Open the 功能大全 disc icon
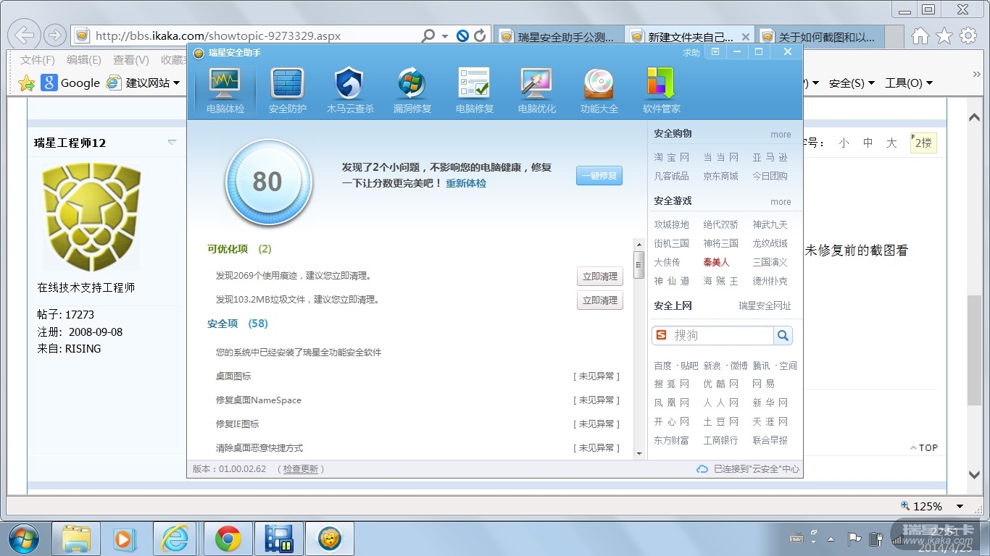Image resolution: width=990 pixels, height=556 pixels. coord(599,85)
